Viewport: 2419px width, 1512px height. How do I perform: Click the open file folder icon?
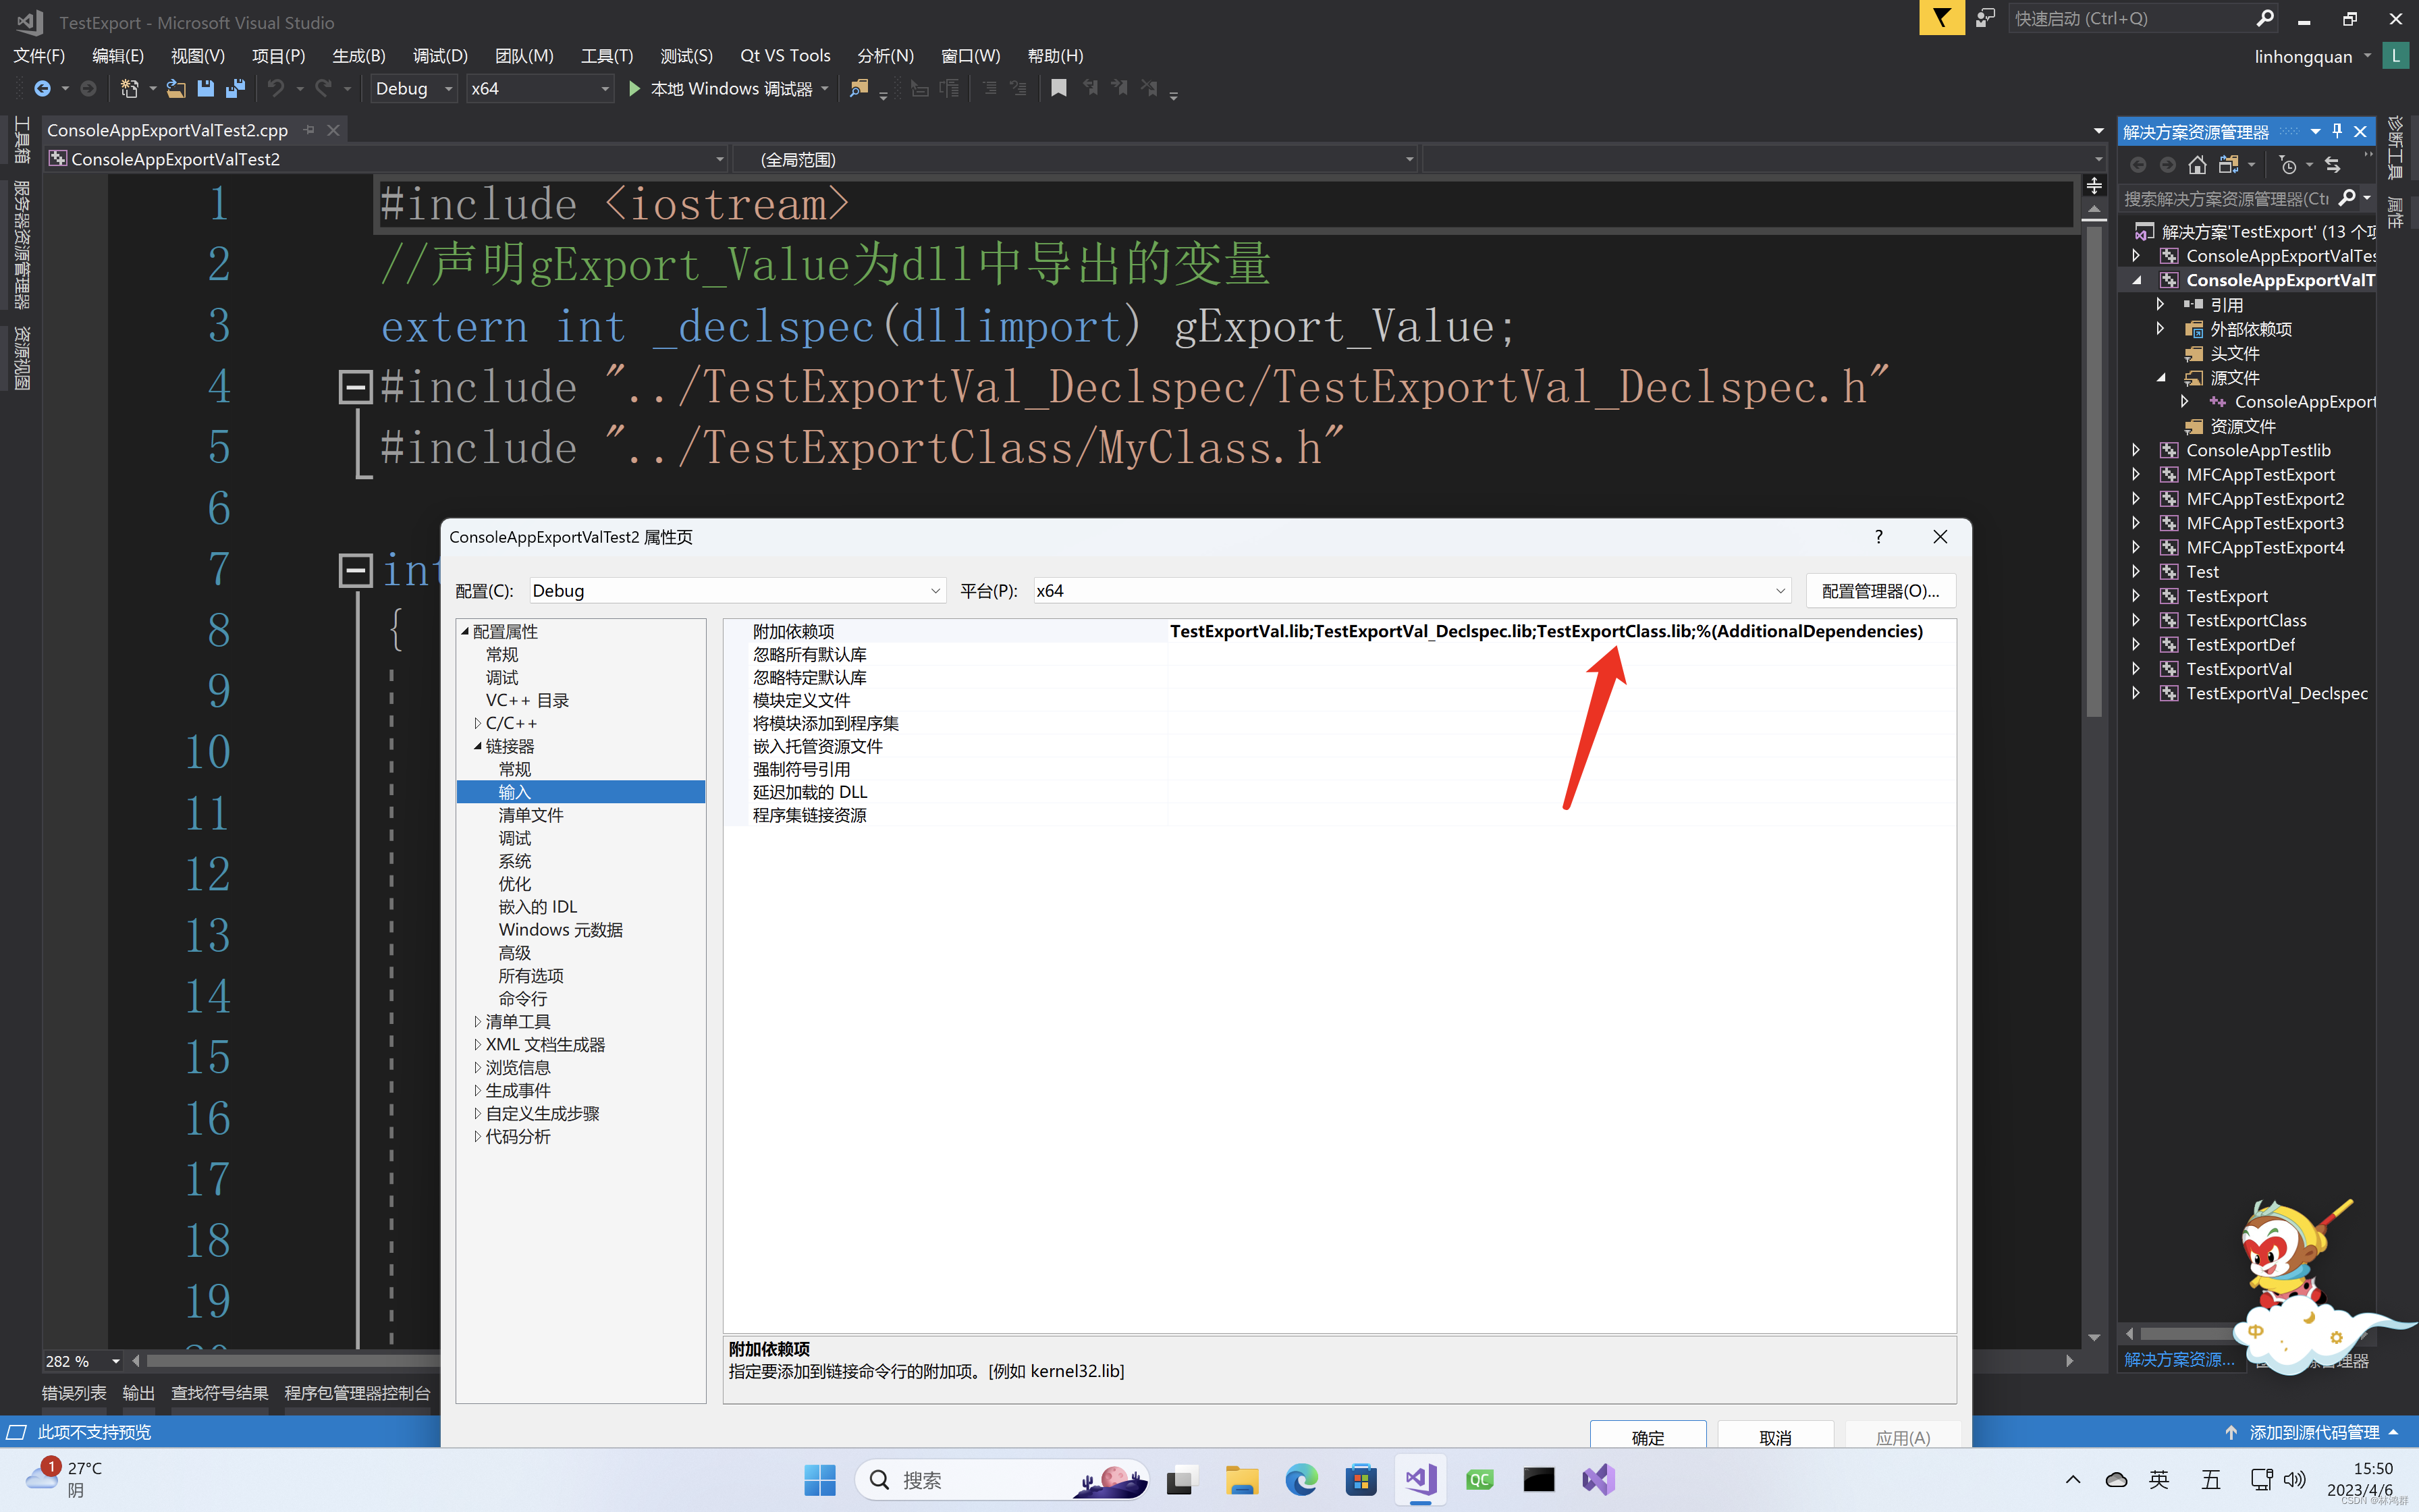click(176, 89)
